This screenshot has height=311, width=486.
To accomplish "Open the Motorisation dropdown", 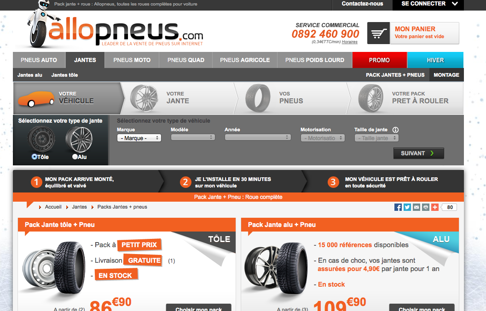I will 323,138.
